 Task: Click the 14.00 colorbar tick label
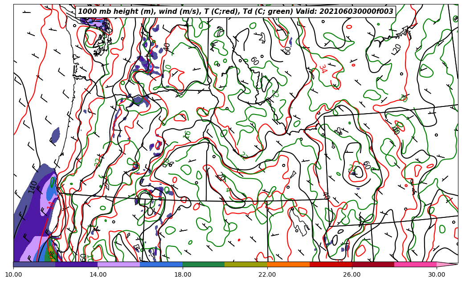tap(98, 274)
